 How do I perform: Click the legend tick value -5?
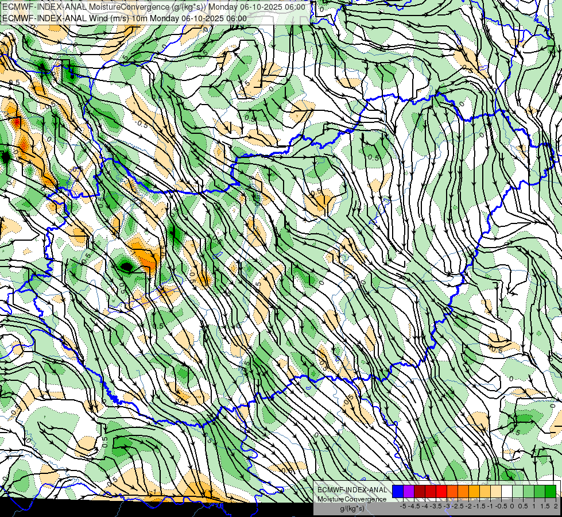[403, 506]
